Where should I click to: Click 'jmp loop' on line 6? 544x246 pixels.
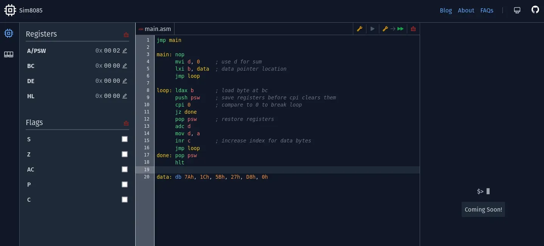(187, 76)
